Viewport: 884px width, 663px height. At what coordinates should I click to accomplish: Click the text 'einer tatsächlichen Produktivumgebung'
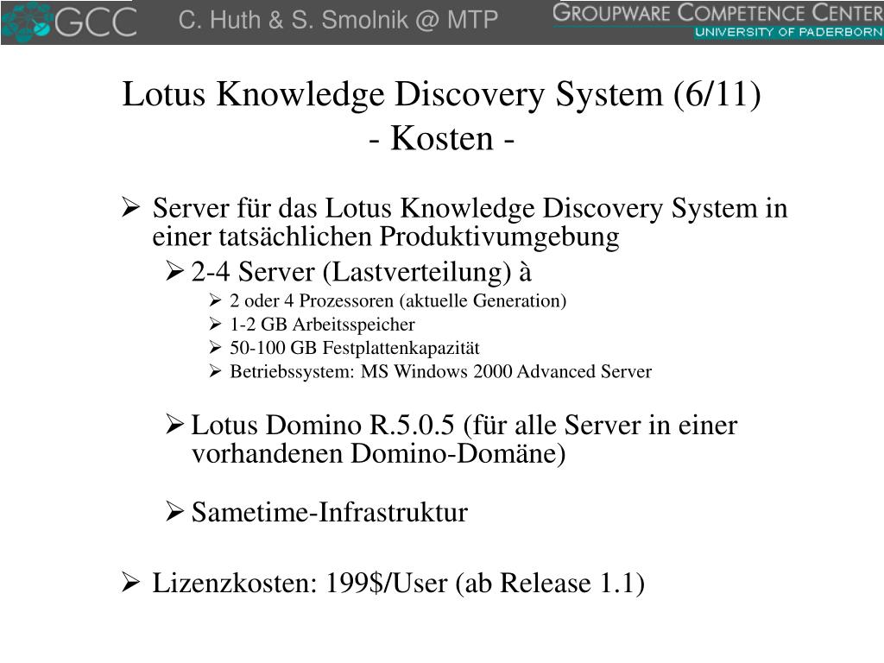click(x=386, y=237)
